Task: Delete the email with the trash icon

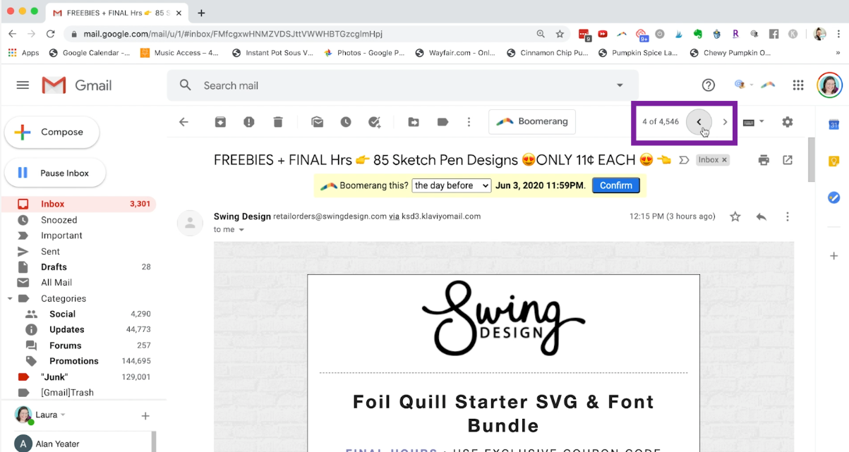Action: (x=278, y=122)
